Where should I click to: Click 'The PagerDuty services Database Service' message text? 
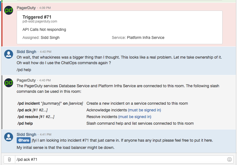(118, 89)
